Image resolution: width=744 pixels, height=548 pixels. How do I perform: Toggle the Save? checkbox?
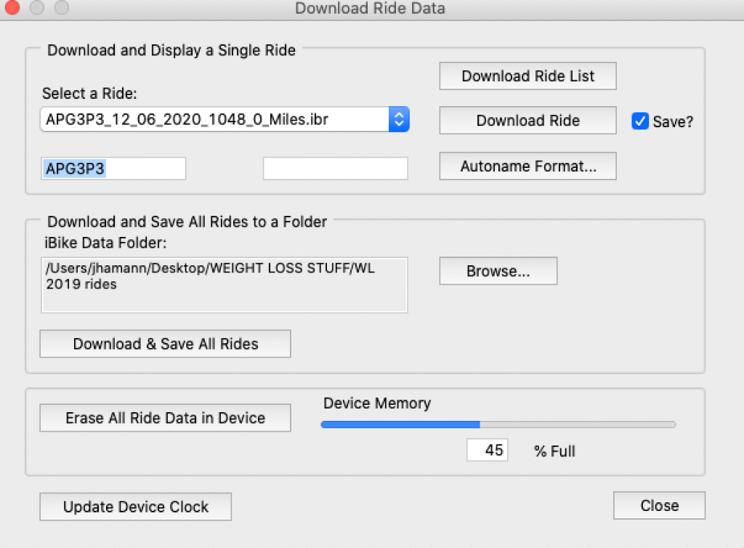640,121
